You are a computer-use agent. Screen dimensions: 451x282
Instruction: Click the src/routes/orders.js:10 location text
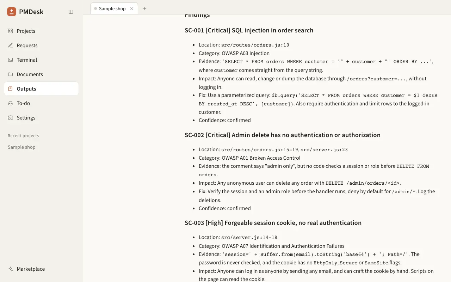[255, 45]
